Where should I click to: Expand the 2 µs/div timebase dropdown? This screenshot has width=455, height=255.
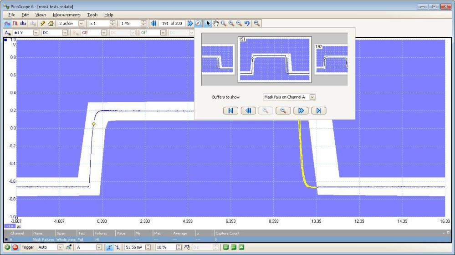[82, 23]
